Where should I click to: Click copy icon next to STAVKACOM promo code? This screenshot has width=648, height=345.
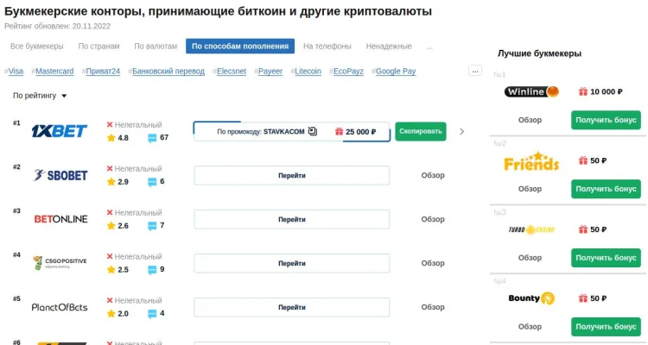click(x=313, y=131)
